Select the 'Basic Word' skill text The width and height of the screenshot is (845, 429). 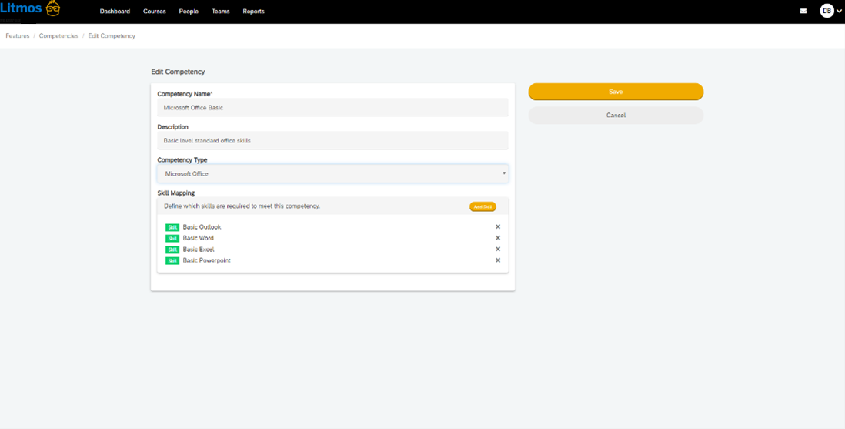(x=199, y=238)
